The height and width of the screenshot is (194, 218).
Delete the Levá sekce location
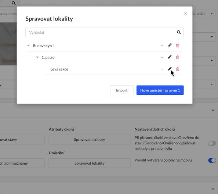click(x=178, y=69)
